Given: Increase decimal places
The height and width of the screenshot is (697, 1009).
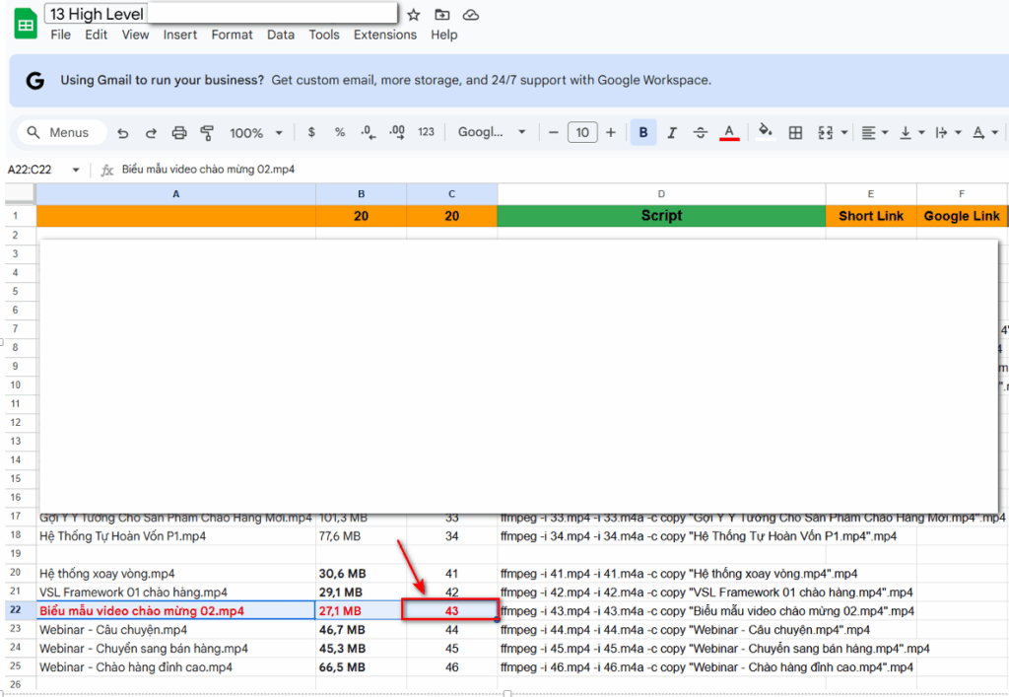Looking at the screenshot, I should click(x=397, y=132).
